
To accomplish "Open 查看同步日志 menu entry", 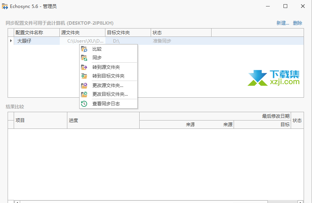I will 108,103.
